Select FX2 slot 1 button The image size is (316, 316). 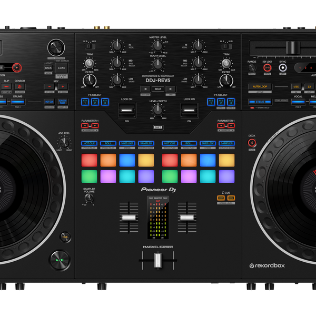click(211, 102)
